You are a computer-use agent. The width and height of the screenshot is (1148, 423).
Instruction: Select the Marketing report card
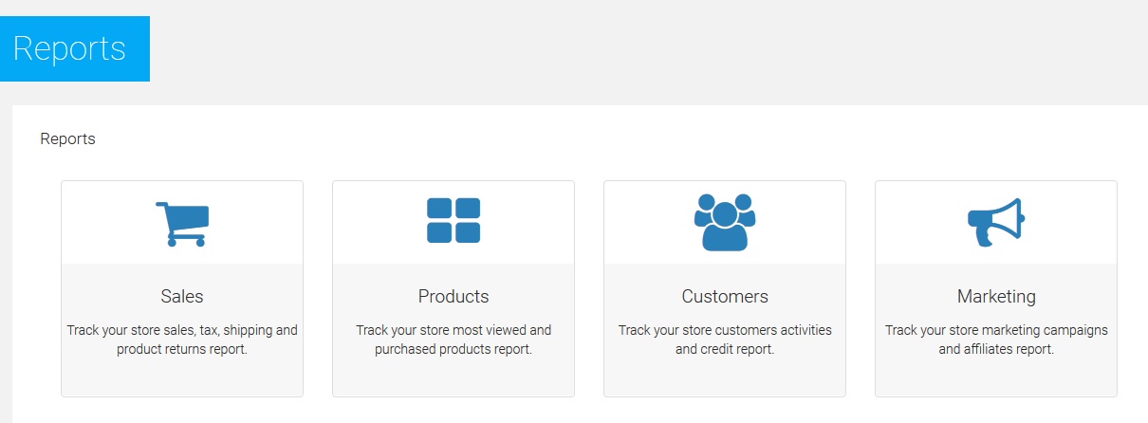996,375
